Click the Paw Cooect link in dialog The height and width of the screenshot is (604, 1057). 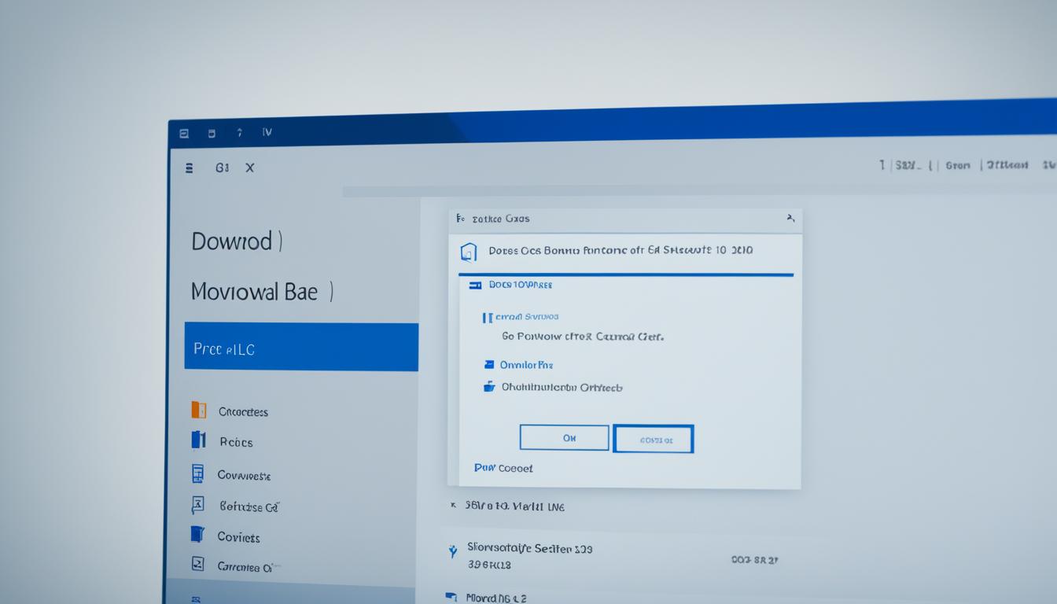click(x=503, y=468)
